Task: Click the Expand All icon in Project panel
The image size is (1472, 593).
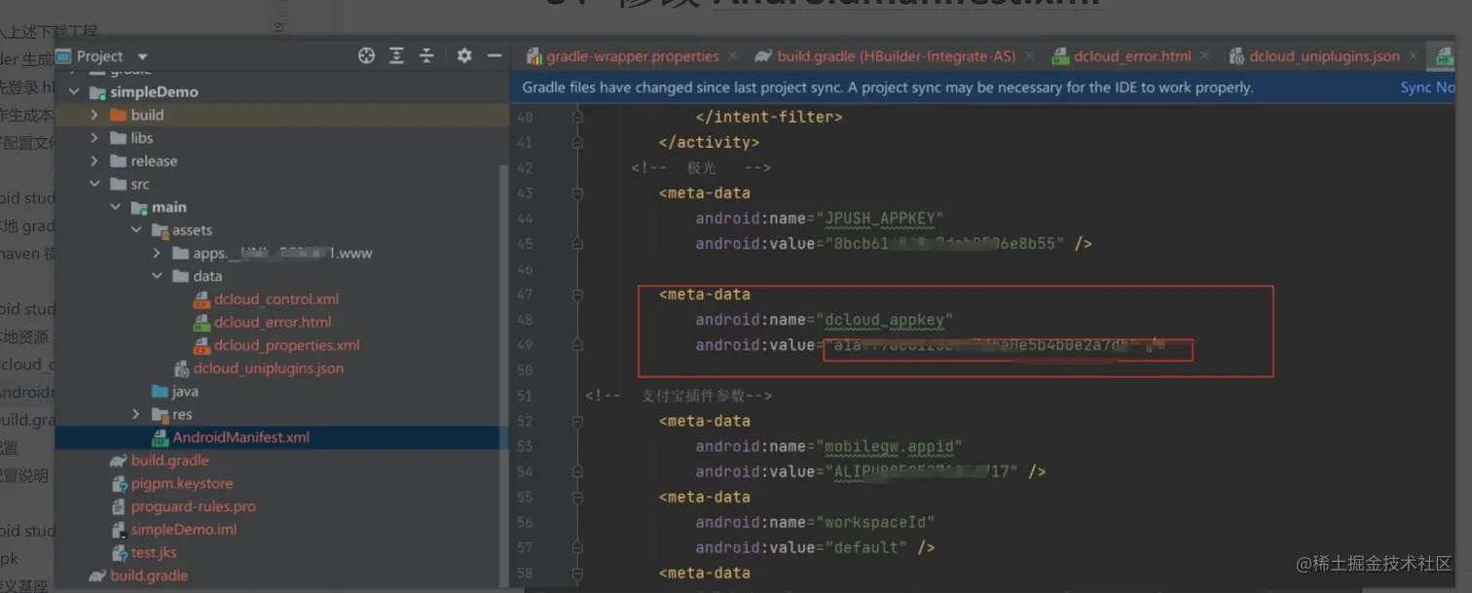Action: pos(396,56)
